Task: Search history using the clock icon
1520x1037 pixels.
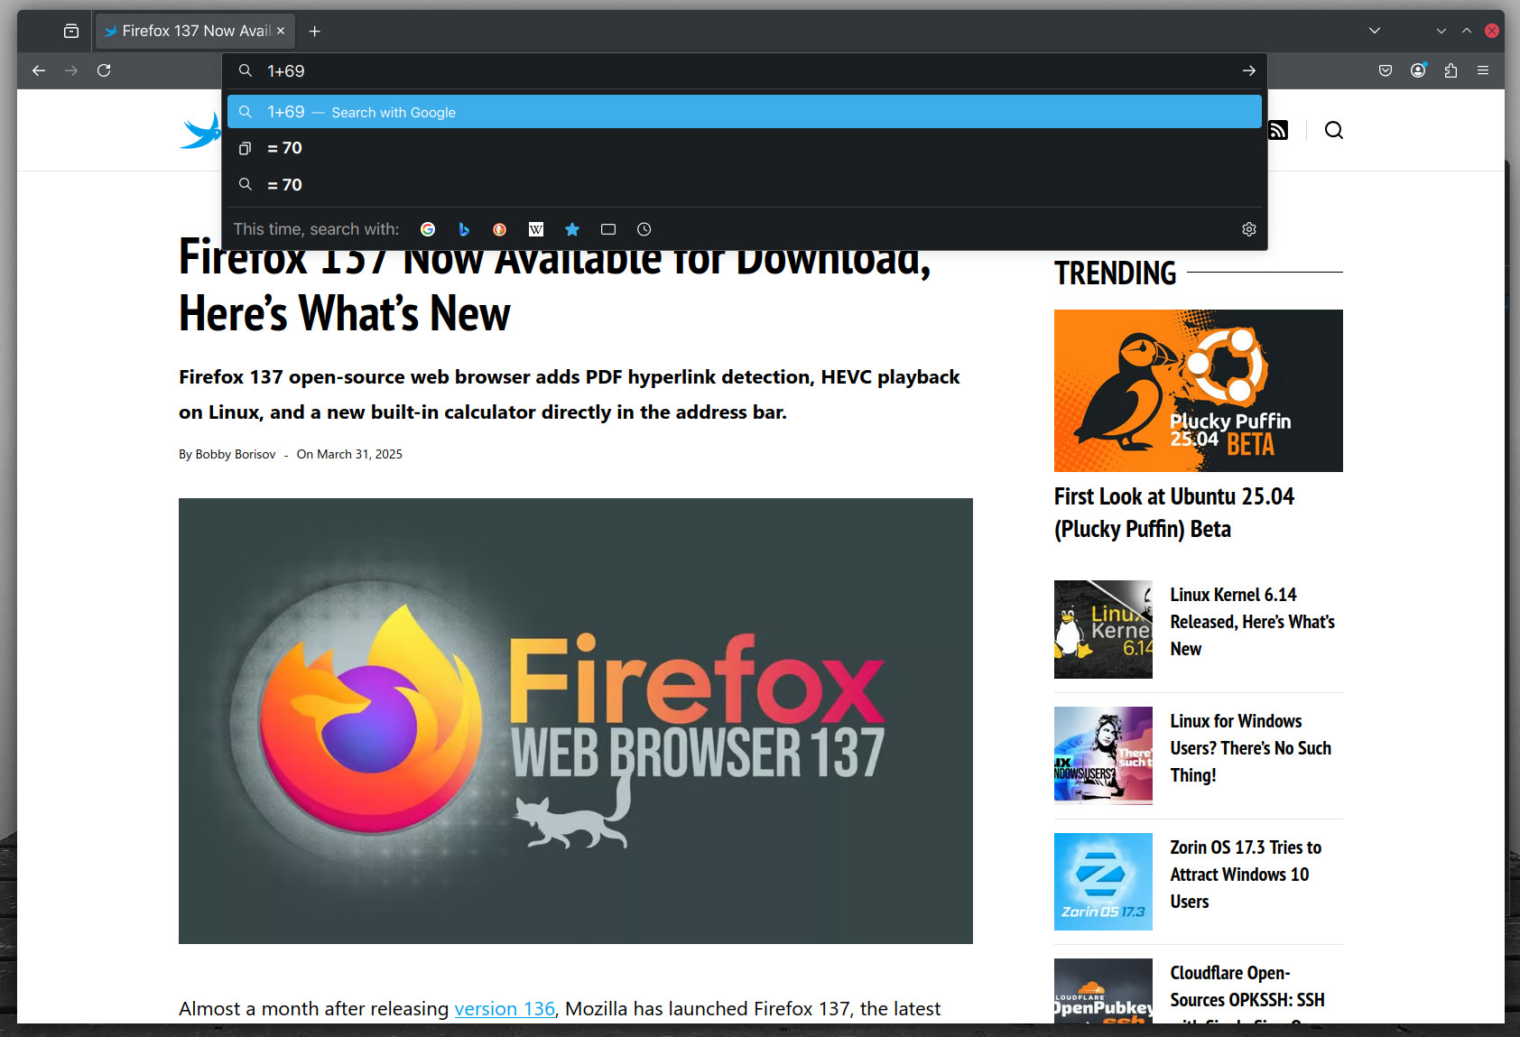Action: pos(644,229)
